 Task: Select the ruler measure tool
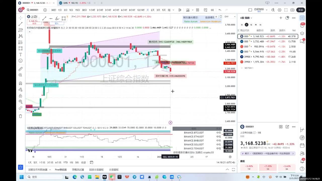(x=21, y=69)
